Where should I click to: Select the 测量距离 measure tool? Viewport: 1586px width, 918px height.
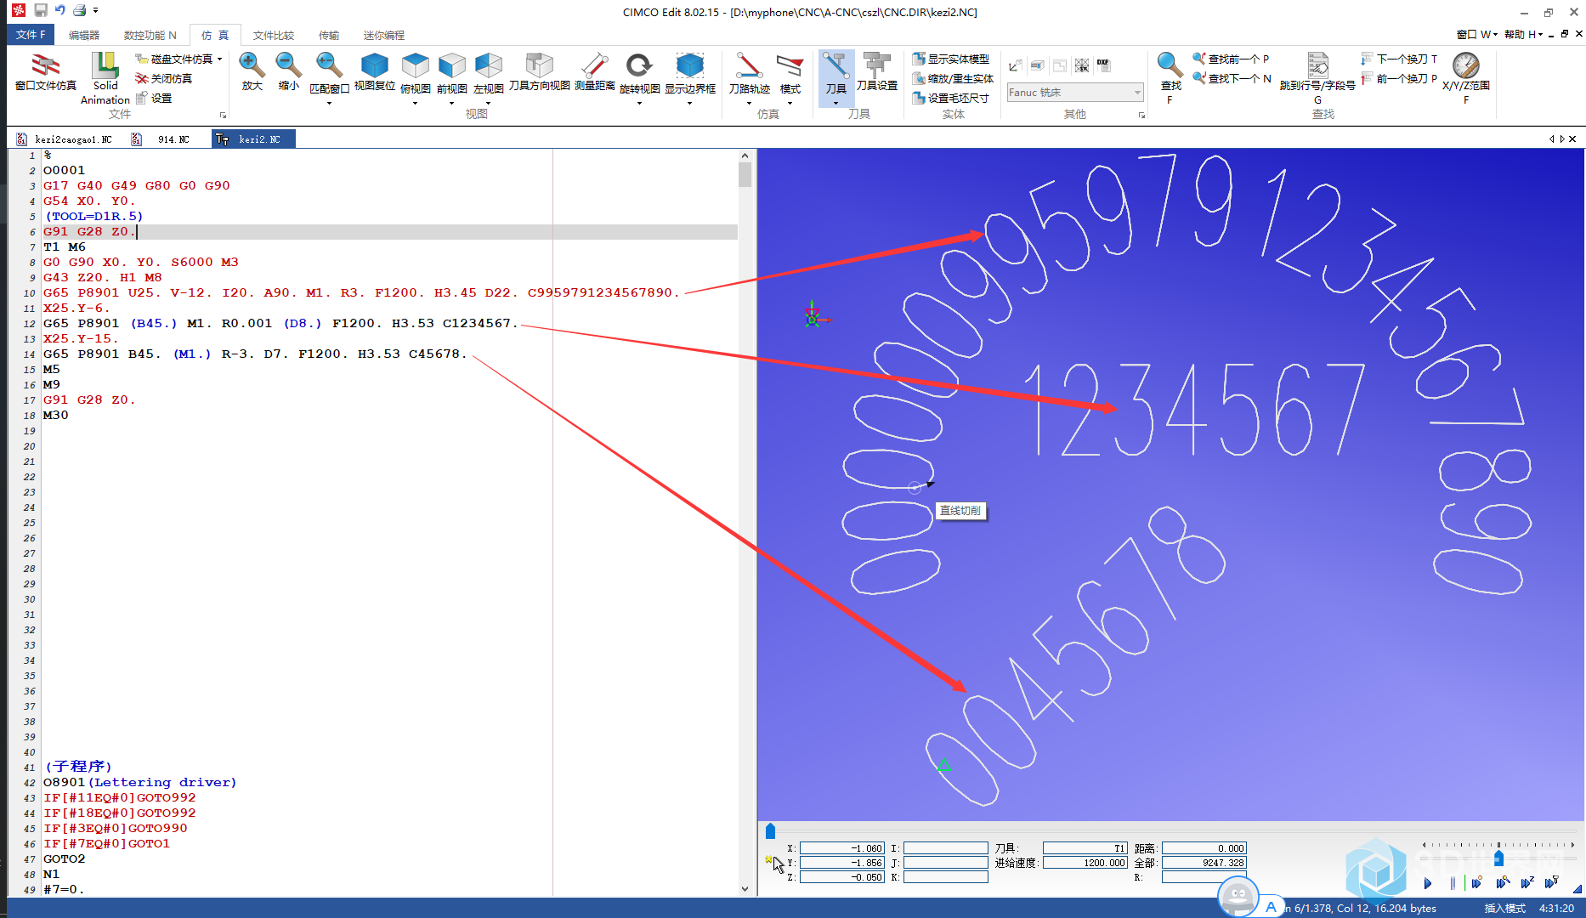(x=594, y=72)
